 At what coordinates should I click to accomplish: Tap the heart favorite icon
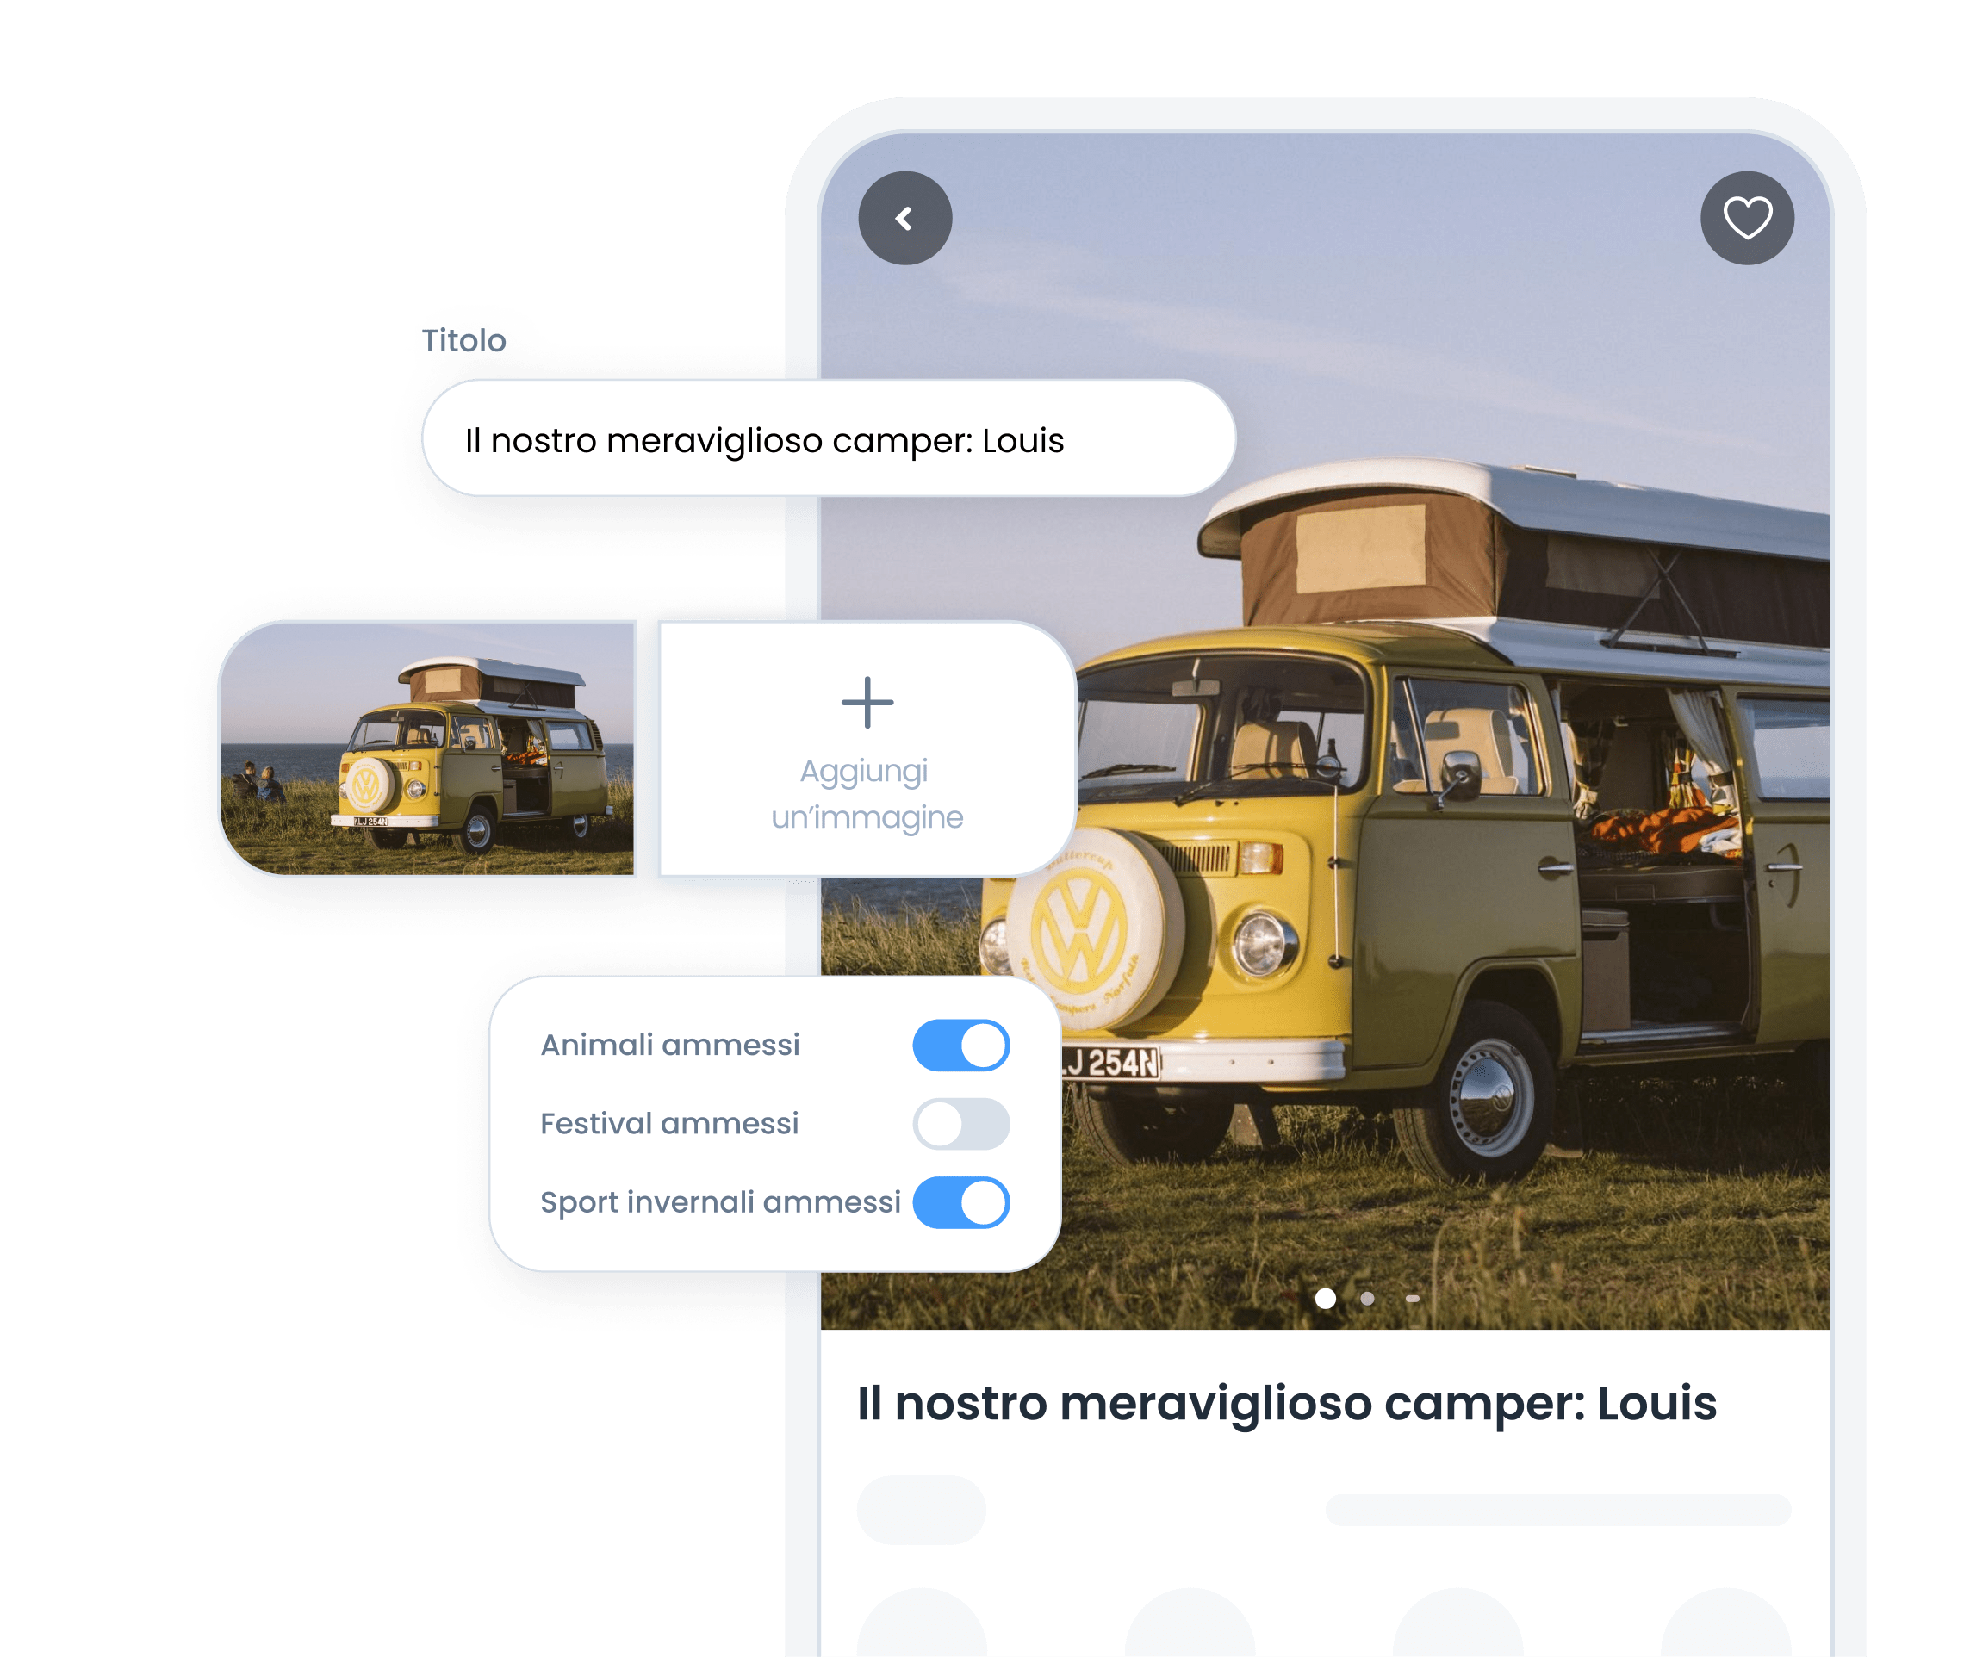1747,218
